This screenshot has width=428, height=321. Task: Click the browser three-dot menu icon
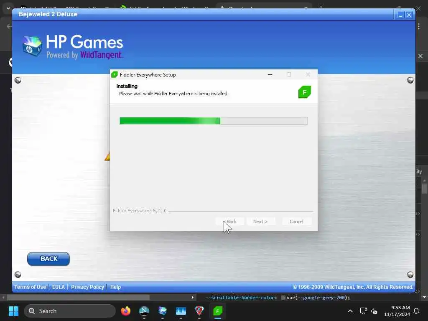click(x=419, y=26)
